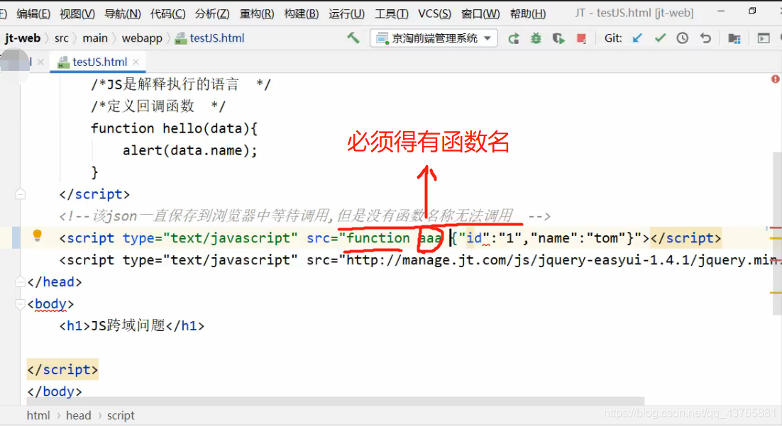This screenshot has height=426, width=782.
Task: Click the red error indicator in editor corner
Action: point(775,79)
